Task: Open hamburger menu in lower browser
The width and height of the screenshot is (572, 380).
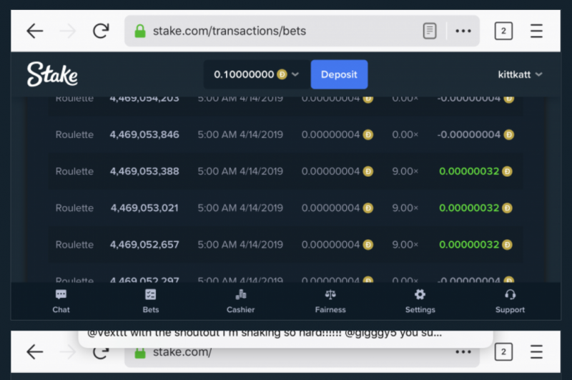Action: coord(536,352)
